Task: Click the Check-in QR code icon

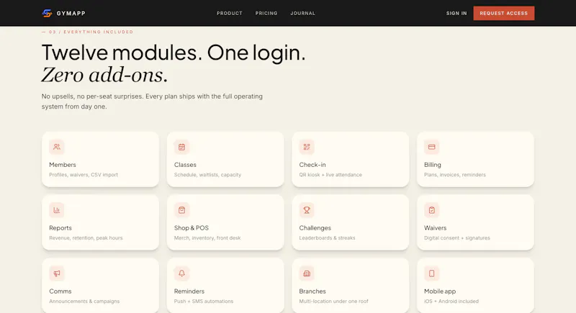Action: (307, 147)
